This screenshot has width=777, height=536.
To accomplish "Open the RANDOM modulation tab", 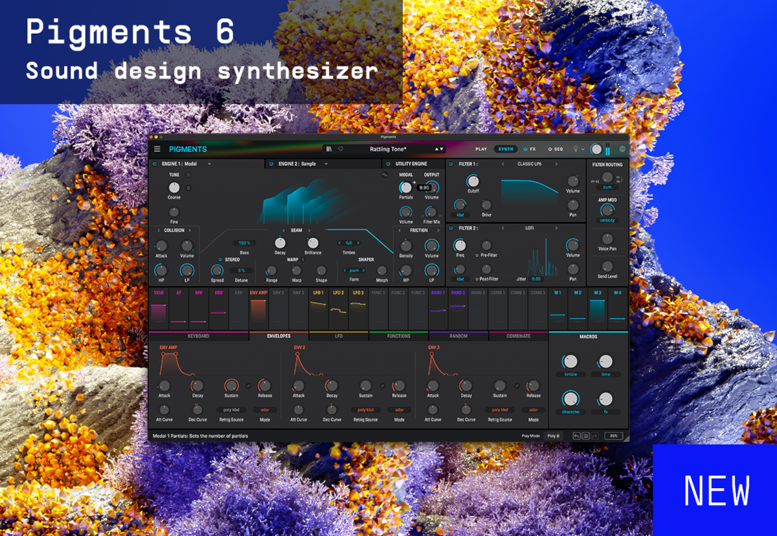I will coord(458,336).
